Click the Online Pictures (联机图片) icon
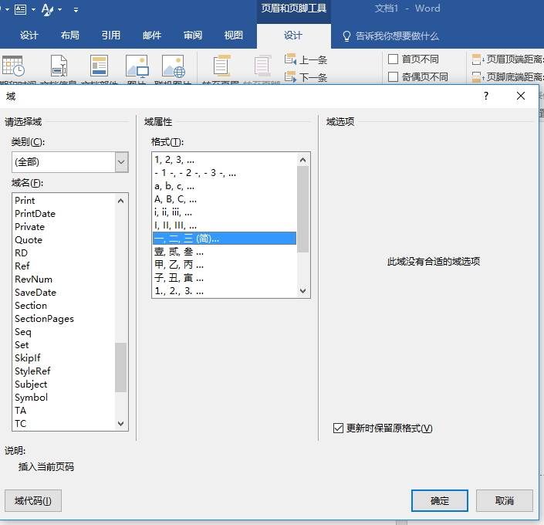 (x=174, y=66)
